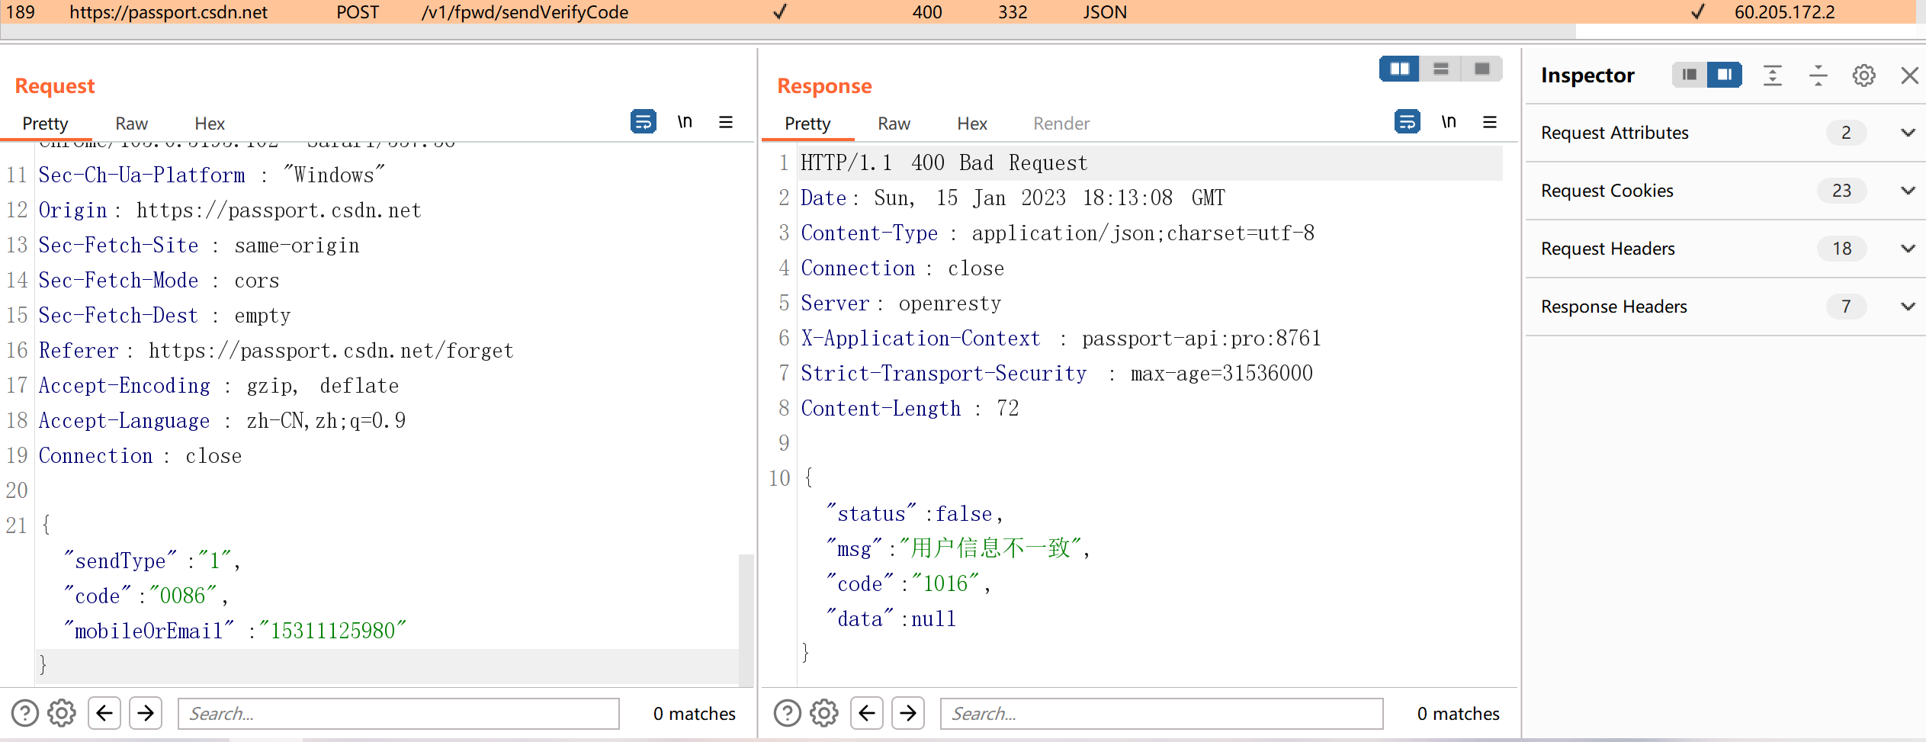Focus the Request search field
The height and width of the screenshot is (742, 1926).
click(x=399, y=714)
